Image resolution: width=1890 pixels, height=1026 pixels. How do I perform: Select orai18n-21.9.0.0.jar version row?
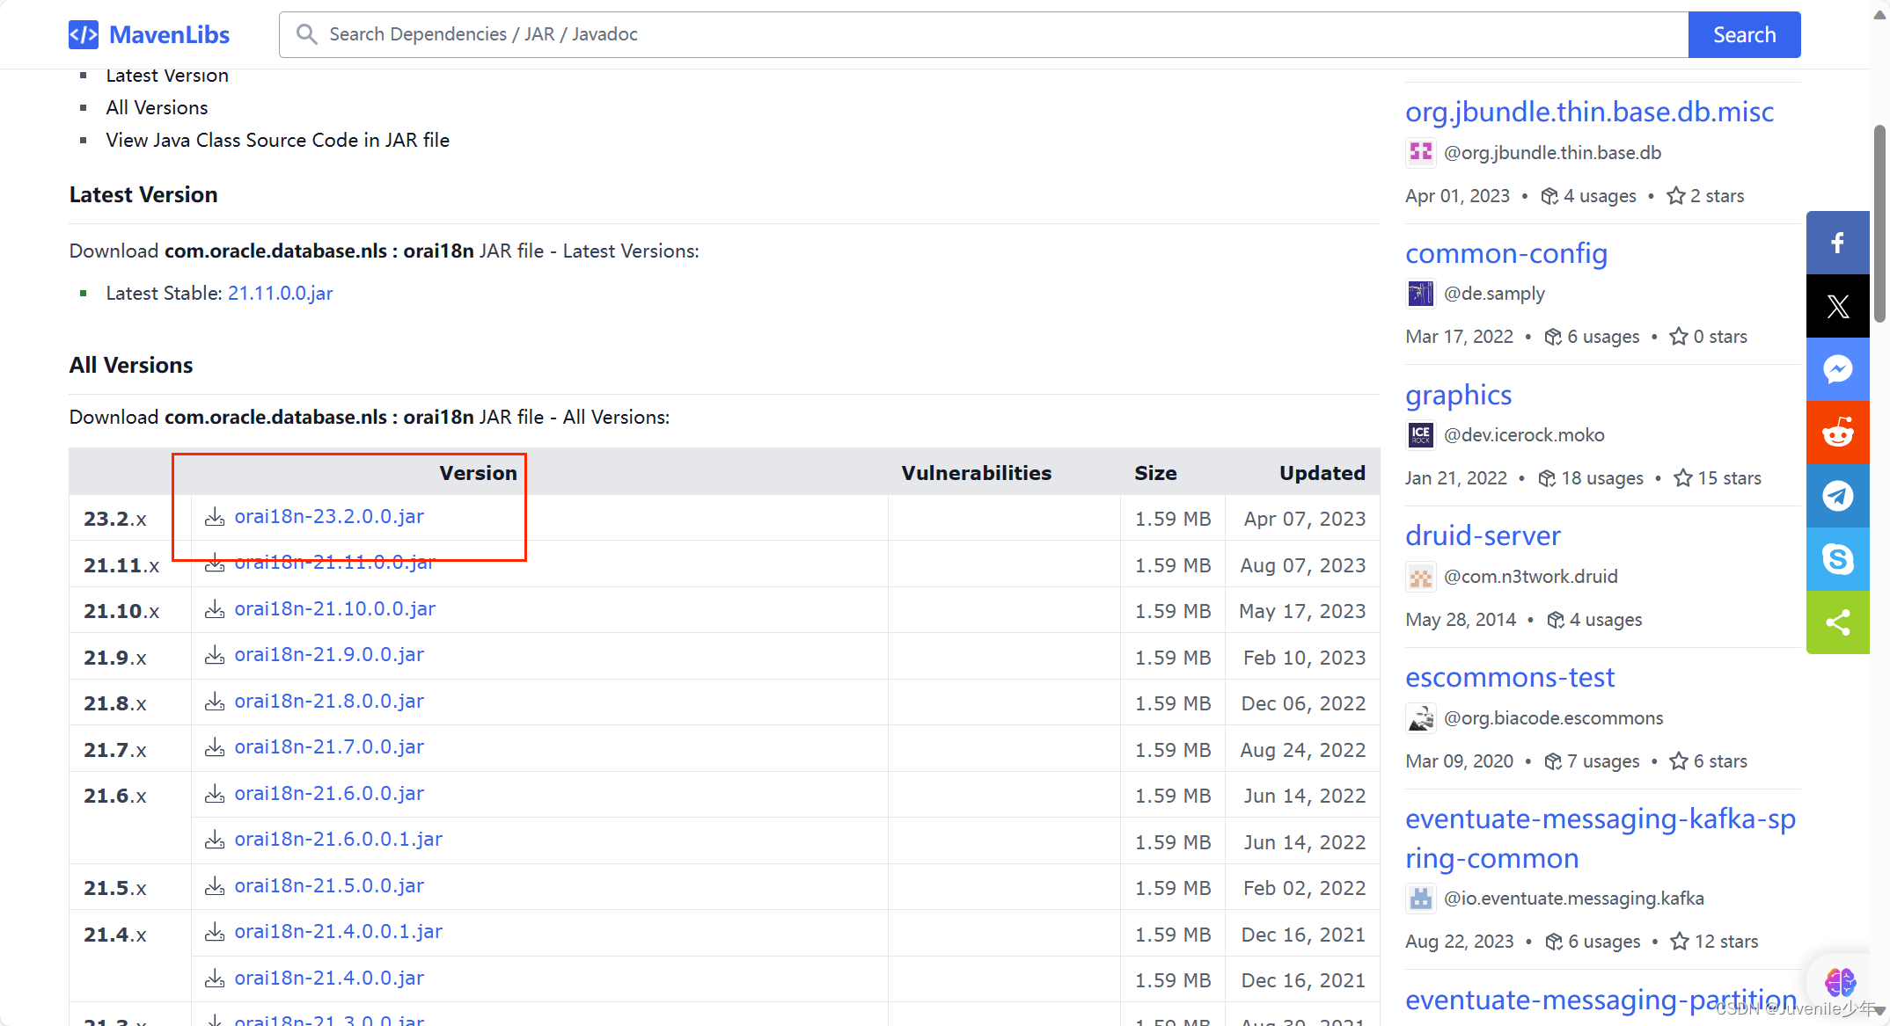(329, 656)
